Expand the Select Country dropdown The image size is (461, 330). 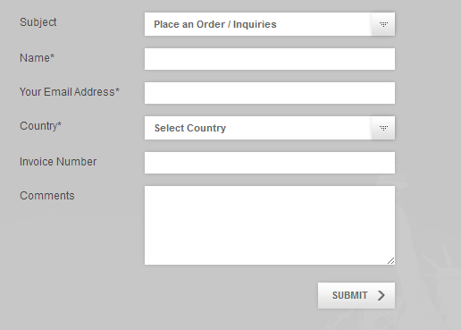pos(270,128)
